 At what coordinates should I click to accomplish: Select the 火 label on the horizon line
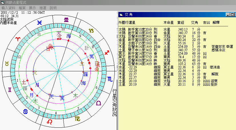[35, 73]
